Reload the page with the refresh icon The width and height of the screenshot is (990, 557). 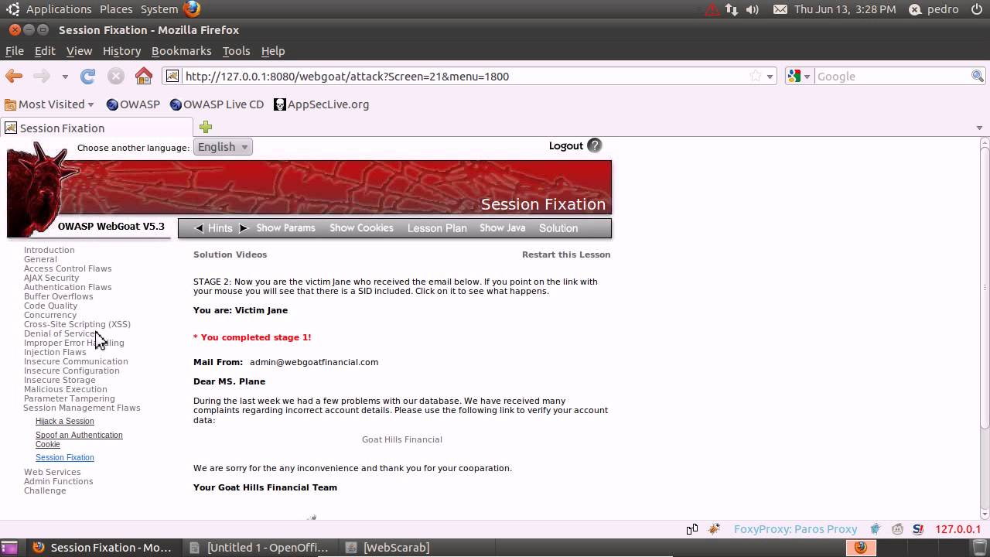88,76
